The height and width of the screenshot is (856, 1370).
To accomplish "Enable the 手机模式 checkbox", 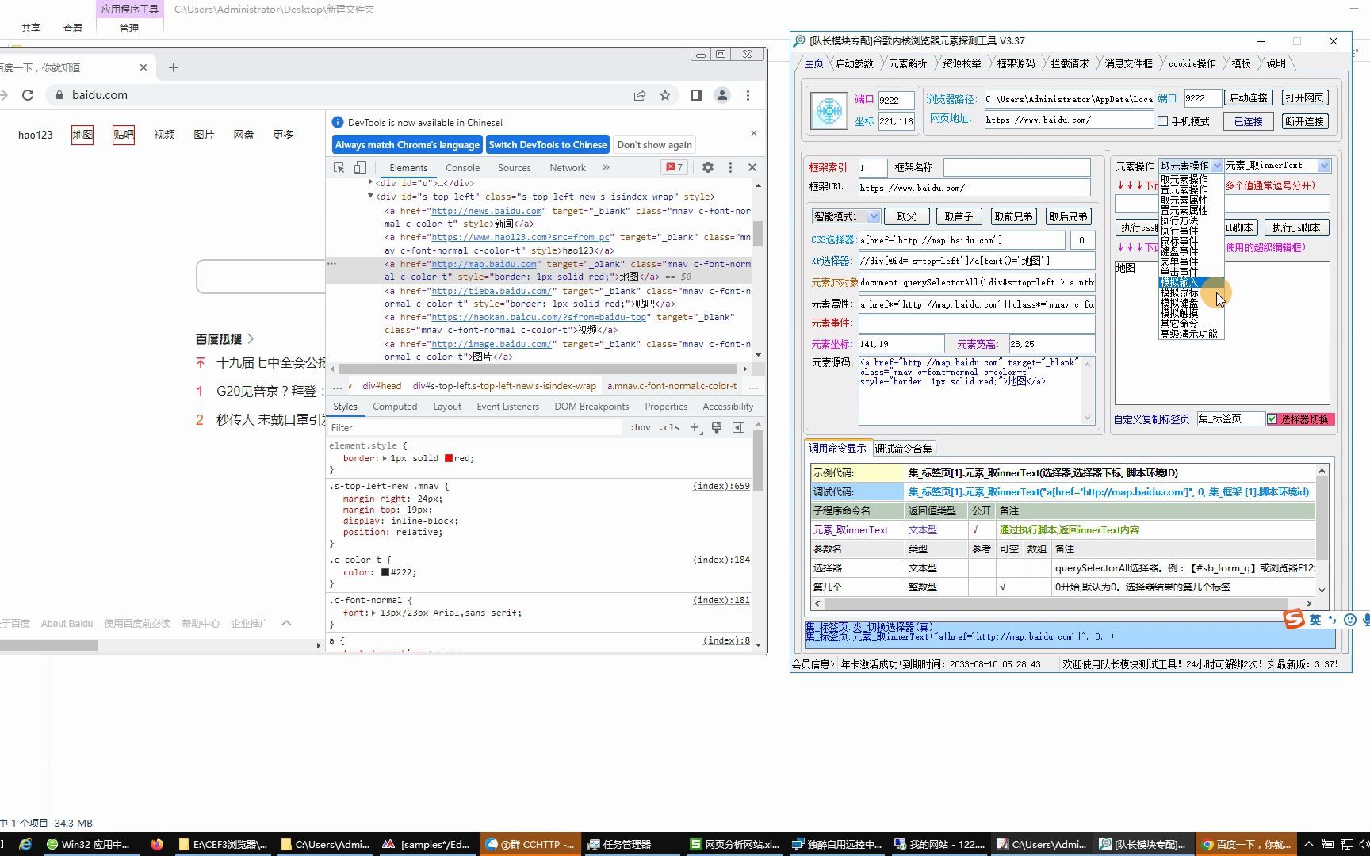I will [x=1161, y=121].
